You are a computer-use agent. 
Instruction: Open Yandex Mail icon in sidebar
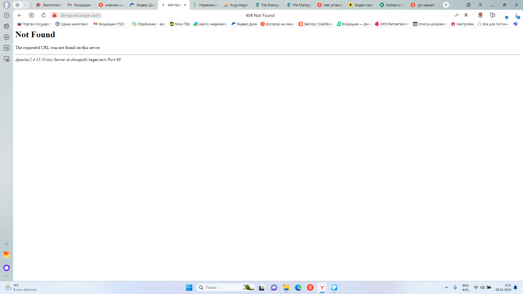coord(7,255)
